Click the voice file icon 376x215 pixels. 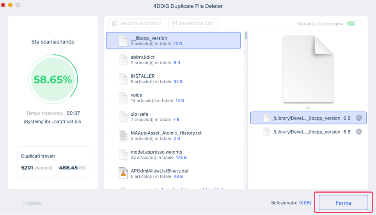coord(123,97)
